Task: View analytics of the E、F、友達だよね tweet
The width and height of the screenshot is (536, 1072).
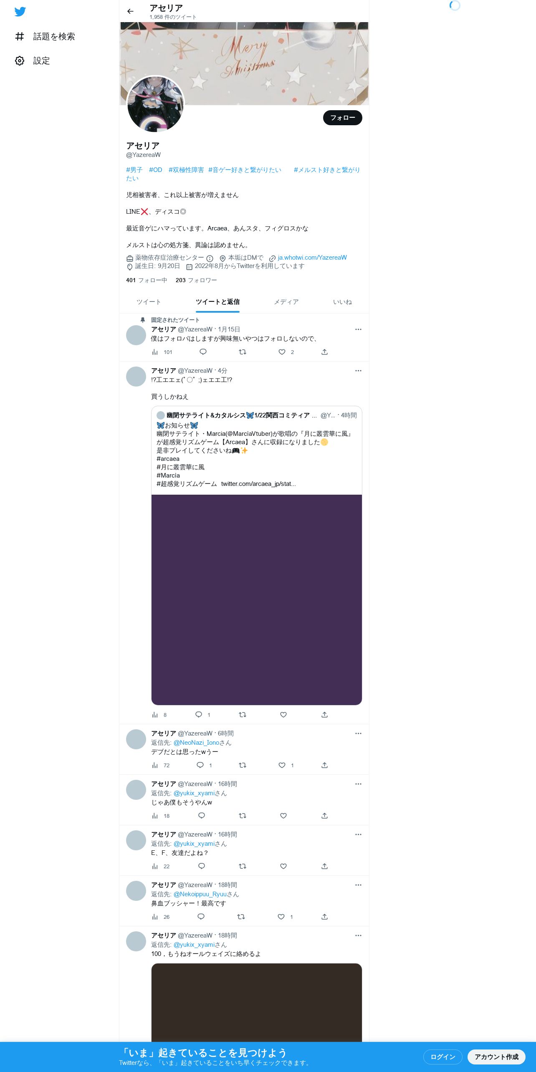Action: [155, 866]
